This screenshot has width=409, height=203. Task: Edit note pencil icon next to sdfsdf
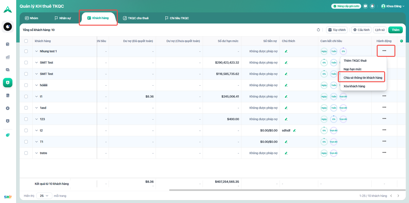pyautogui.click(x=294, y=130)
